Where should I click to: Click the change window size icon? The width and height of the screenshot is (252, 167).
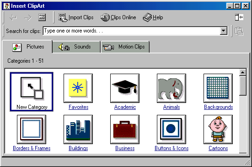[x=239, y=17]
